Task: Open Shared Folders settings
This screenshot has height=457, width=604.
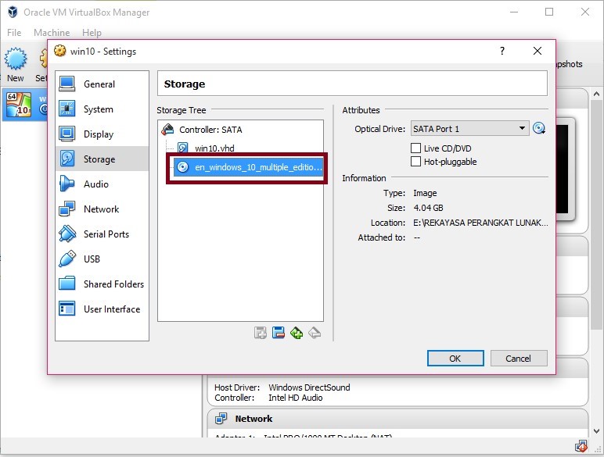Action: point(102,284)
